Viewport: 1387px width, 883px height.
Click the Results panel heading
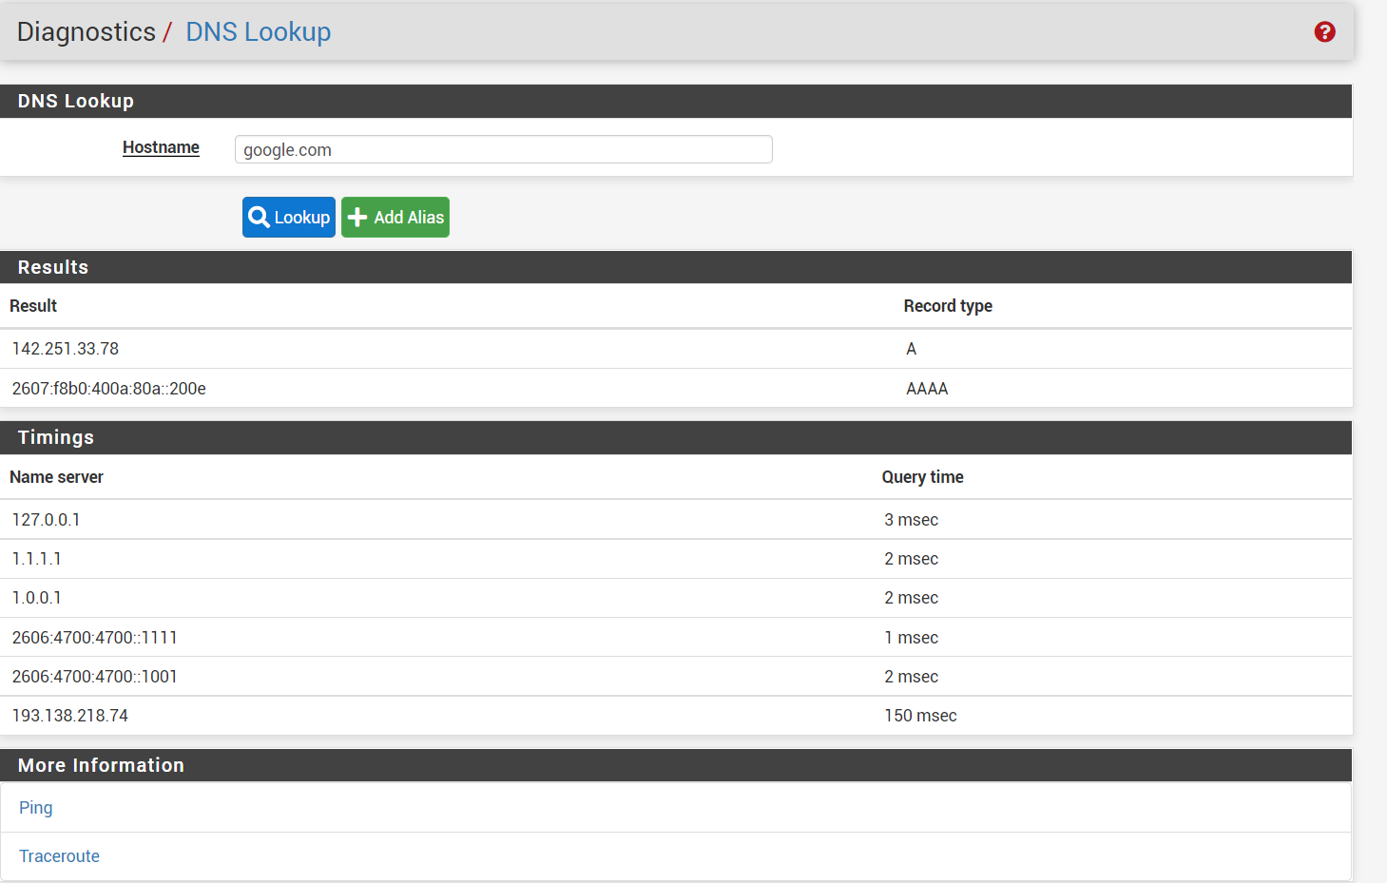53,267
